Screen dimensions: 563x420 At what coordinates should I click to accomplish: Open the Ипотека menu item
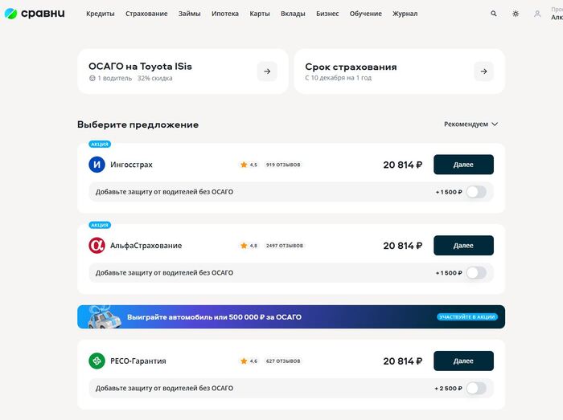click(225, 14)
